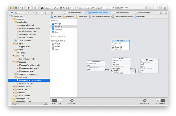
Task: Expand the Preview Content folder
Action: [13, 87]
